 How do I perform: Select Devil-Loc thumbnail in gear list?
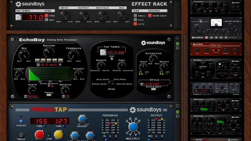point(216,49)
